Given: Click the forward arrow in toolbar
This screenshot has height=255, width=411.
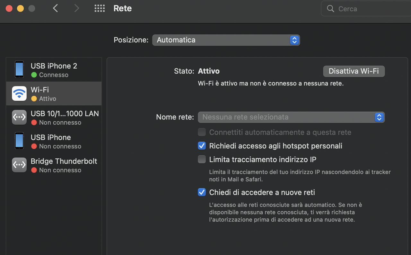Looking at the screenshot, I should click(76, 8).
